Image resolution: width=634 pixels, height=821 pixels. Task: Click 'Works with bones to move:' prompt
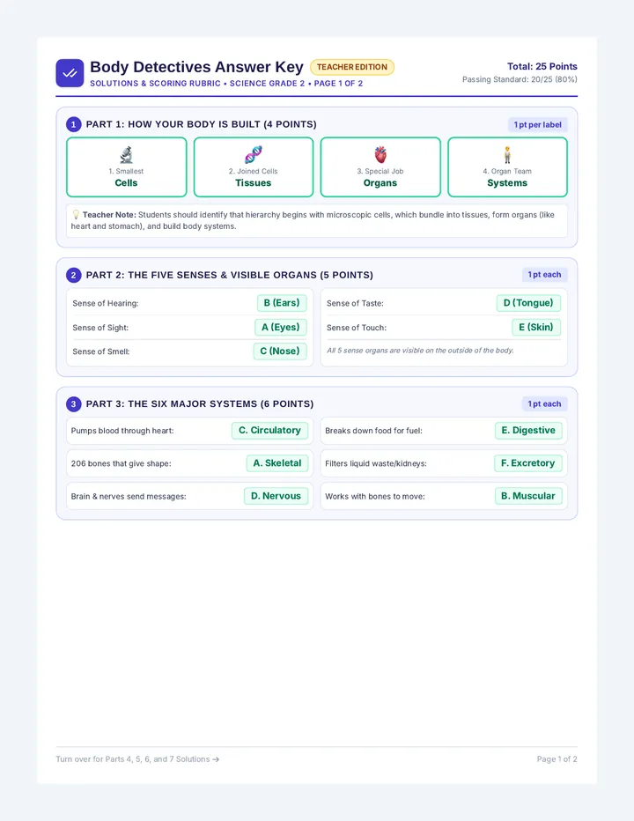click(375, 496)
